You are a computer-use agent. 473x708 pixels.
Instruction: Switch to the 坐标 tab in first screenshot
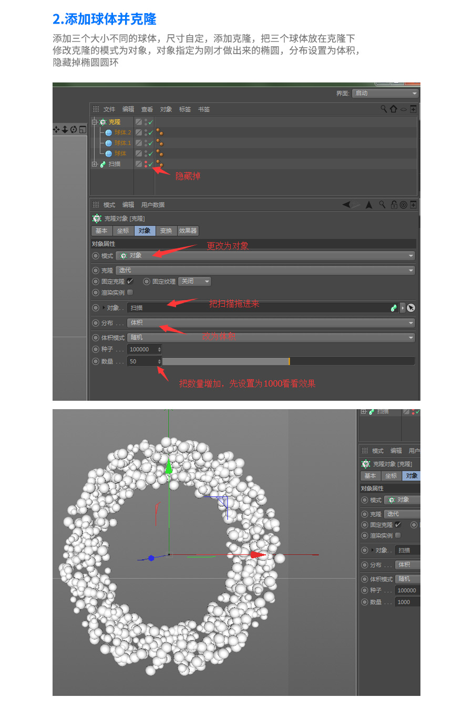[124, 231]
